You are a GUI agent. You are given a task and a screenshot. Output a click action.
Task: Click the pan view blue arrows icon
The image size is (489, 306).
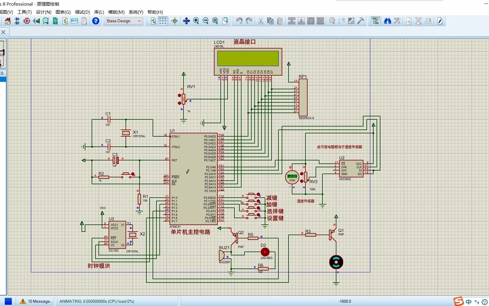click(x=186, y=21)
